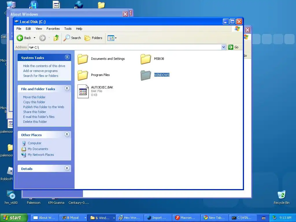Switch to Hex Workshop taskbar button

pos(130,218)
